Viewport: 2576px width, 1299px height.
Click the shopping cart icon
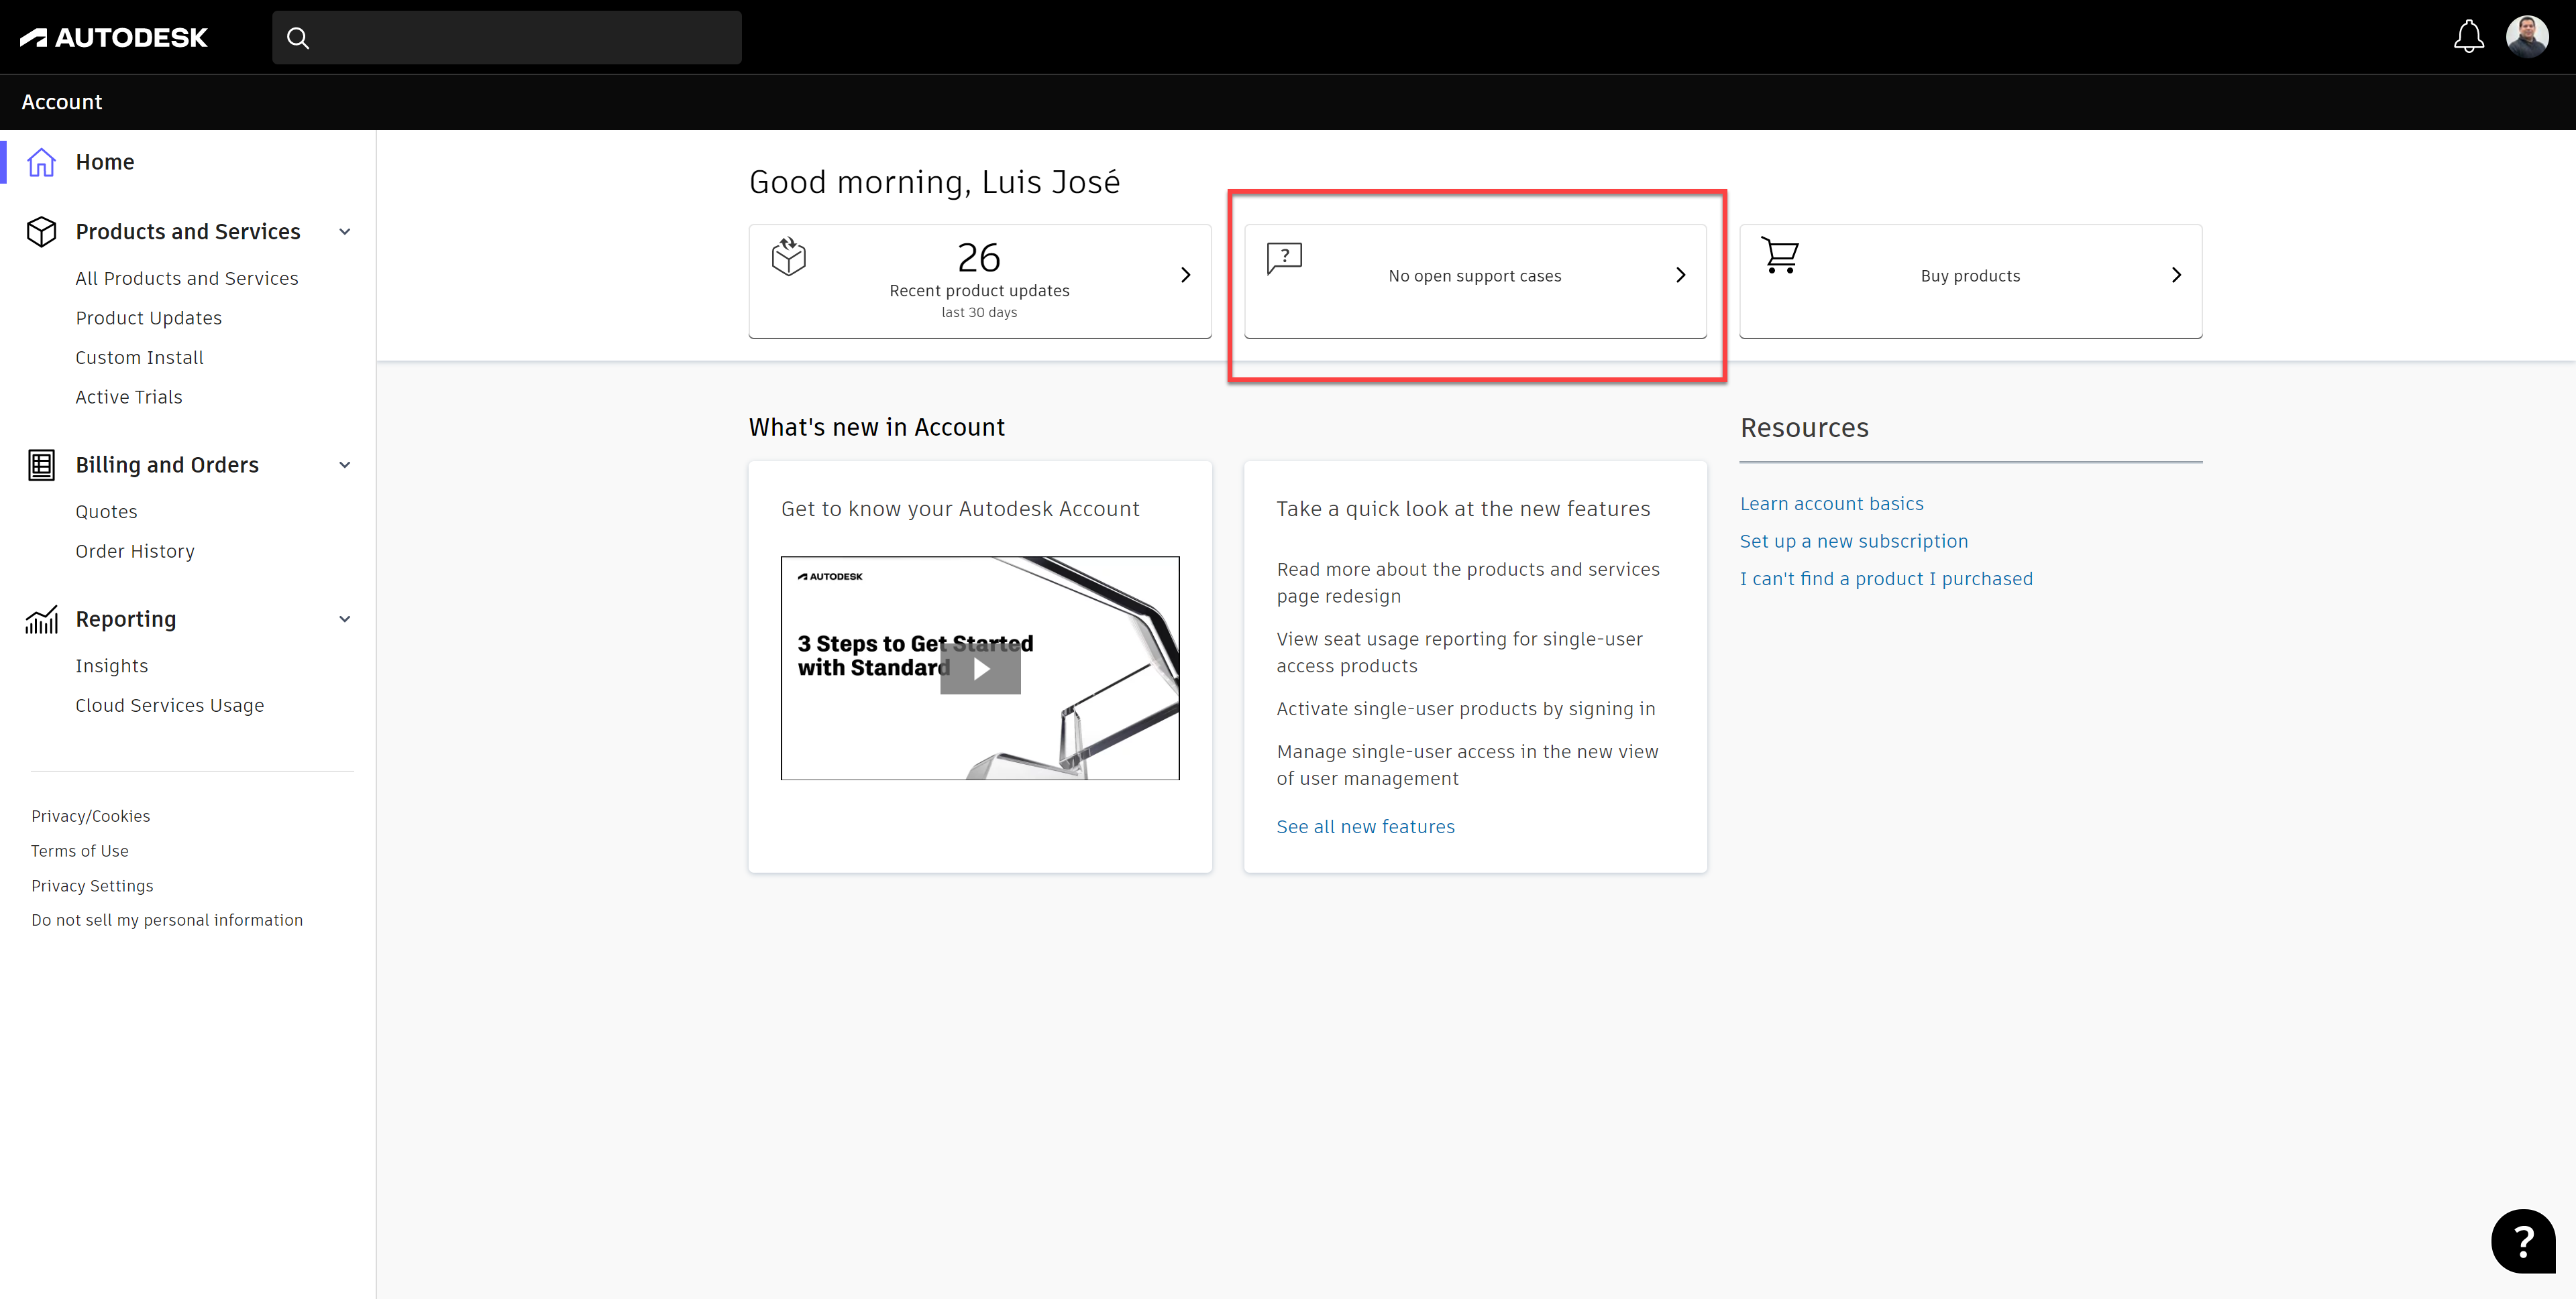click(1780, 256)
